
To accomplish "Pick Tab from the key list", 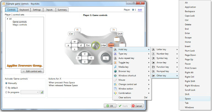I will [195, 103].
